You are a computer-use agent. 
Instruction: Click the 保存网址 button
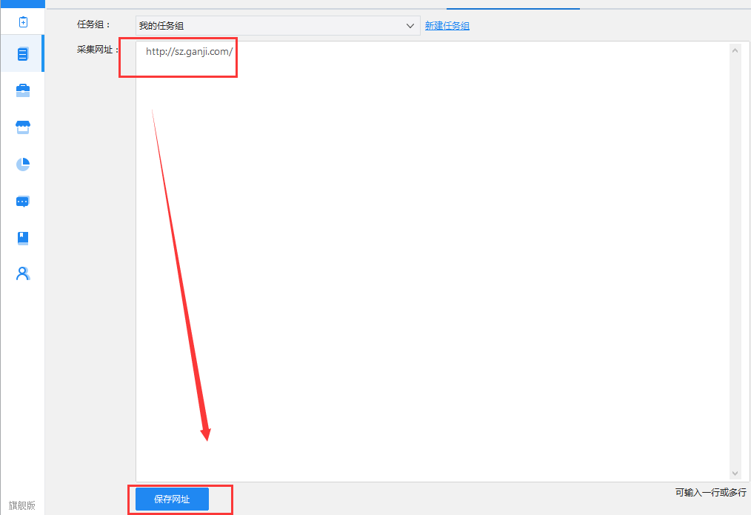tap(172, 499)
